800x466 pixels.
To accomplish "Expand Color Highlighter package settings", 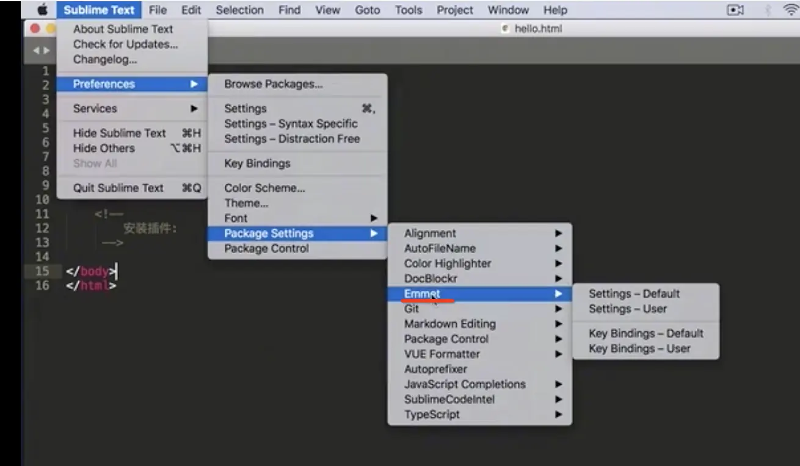I will click(x=480, y=263).
